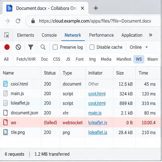The height and width of the screenshot is (162, 162).
Task: Click the Collabora document tab favicon
Action: tap(9, 8)
